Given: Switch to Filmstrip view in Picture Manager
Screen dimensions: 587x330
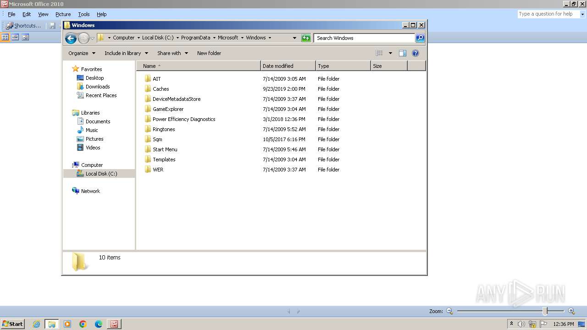Looking at the screenshot, I should pyautogui.click(x=15, y=37).
